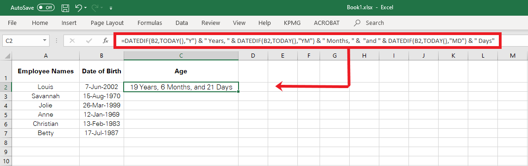Click the Save floppy disk icon
The width and height of the screenshot is (528, 166).
pyautogui.click(x=66, y=7)
